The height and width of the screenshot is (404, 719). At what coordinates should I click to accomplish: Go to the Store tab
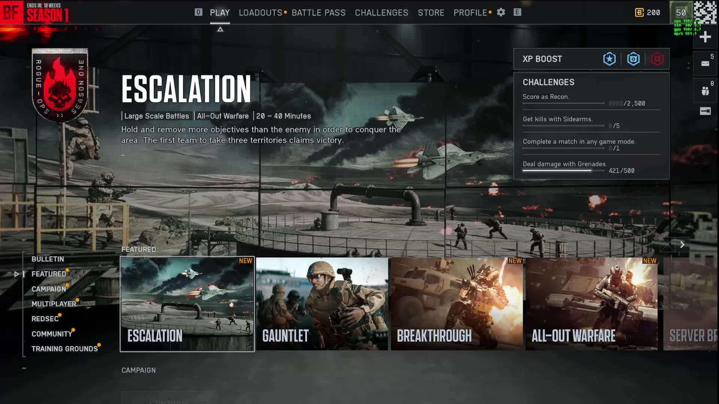tap(431, 12)
